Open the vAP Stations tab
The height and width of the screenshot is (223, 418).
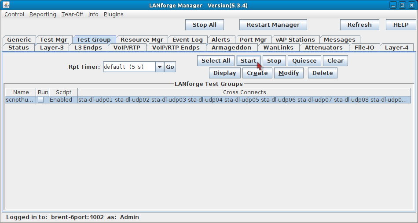[x=295, y=39]
